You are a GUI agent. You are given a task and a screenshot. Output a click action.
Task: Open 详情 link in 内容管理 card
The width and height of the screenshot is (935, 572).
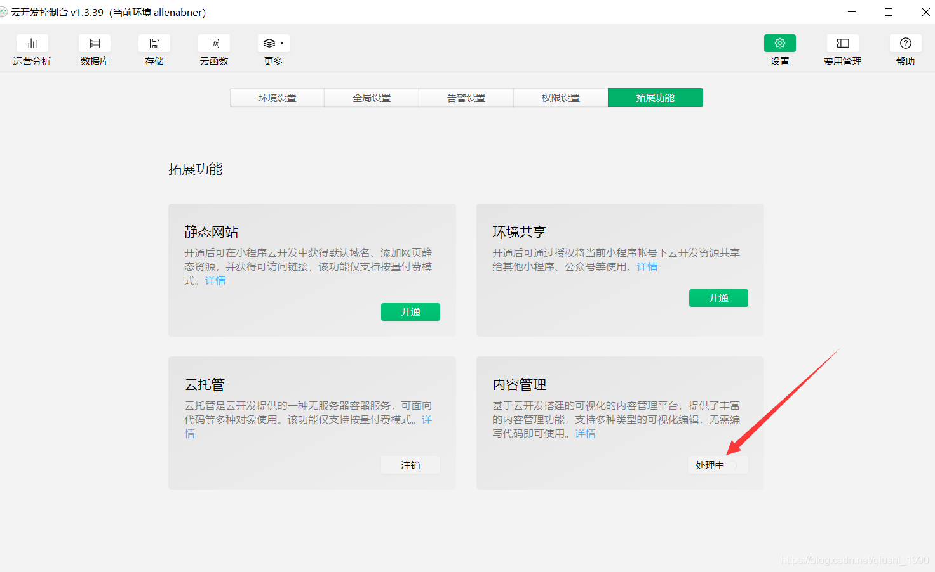pos(586,434)
